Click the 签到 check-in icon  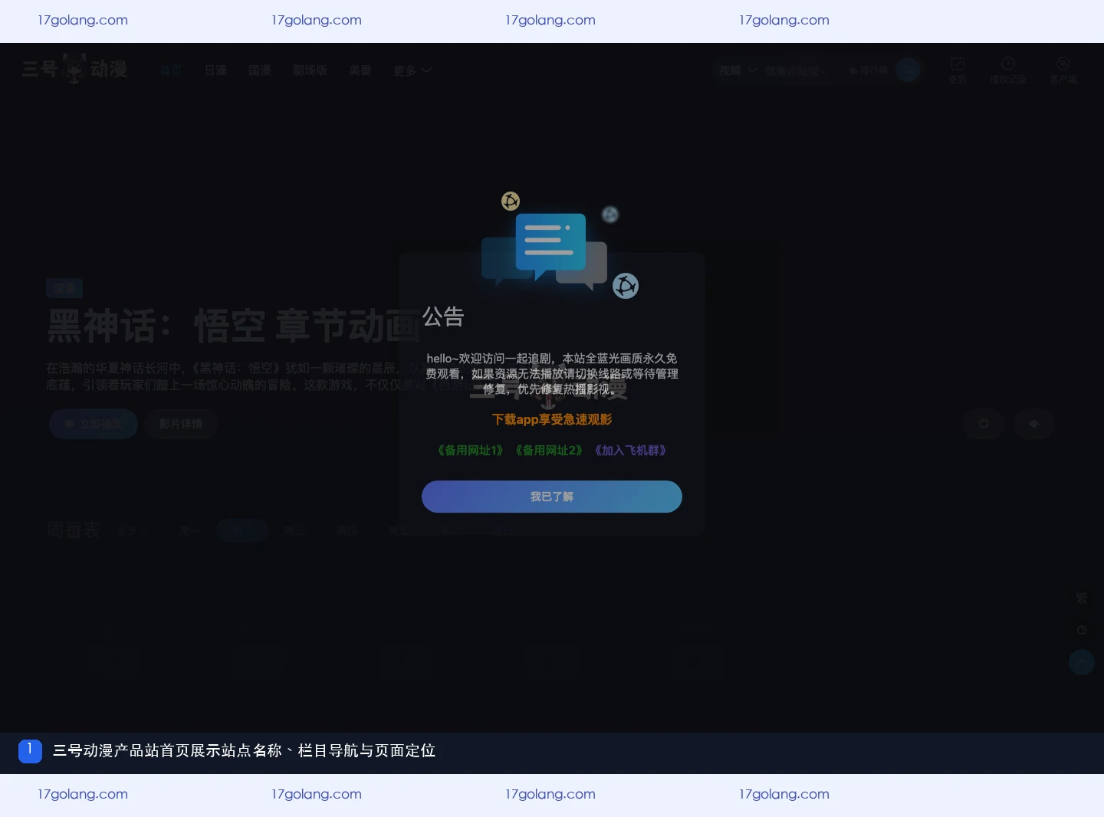[x=958, y=71]
